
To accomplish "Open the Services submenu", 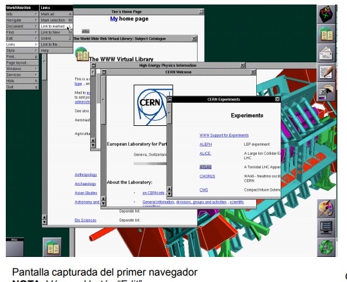I will click(x=22, y=75).
